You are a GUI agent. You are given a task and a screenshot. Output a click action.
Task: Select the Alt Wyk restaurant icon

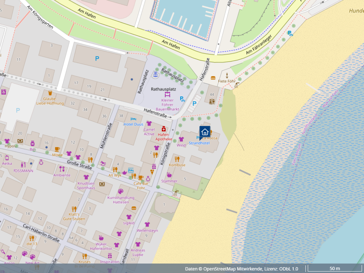115,170
